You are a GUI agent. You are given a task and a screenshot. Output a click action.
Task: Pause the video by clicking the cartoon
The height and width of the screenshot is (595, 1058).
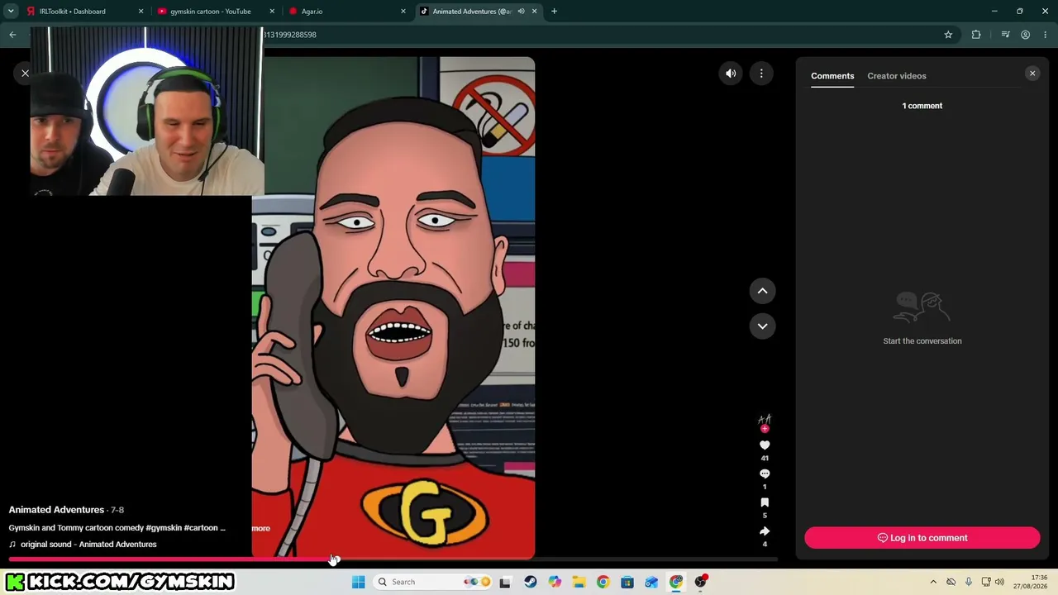(393, 307)
